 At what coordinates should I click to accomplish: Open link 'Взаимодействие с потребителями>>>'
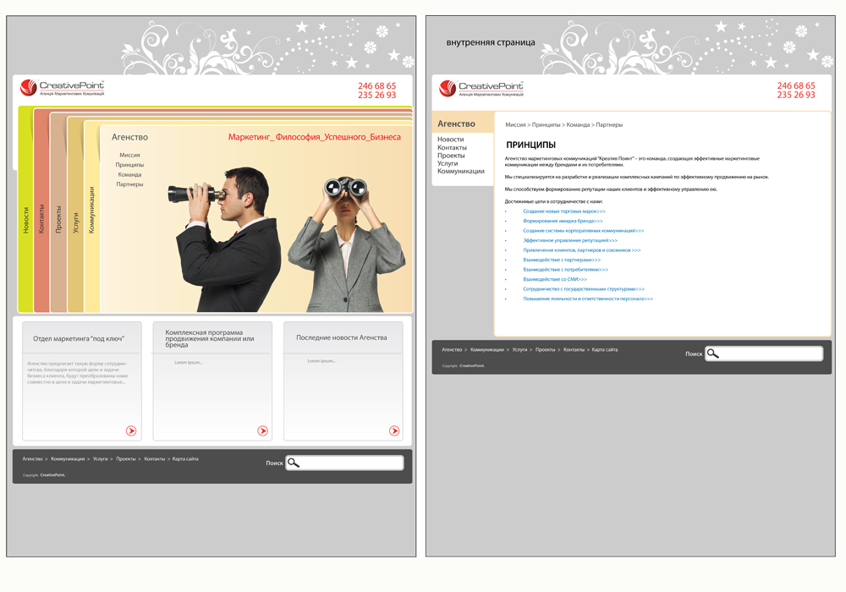565,270
